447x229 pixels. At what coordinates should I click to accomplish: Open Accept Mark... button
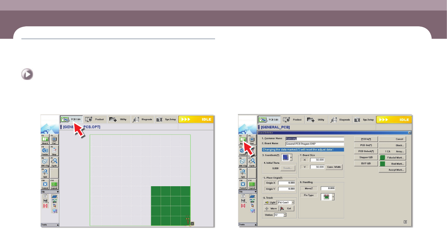point(392,170)
